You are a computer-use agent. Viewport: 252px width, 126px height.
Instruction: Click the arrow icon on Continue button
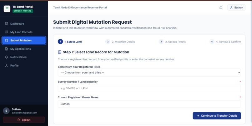(x=198, y=116)
